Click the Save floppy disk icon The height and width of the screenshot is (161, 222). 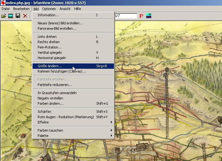[18, 16]
